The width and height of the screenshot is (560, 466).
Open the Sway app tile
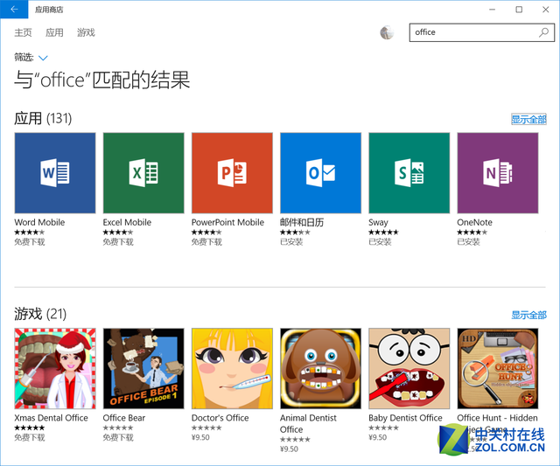[x=409, y=173]
